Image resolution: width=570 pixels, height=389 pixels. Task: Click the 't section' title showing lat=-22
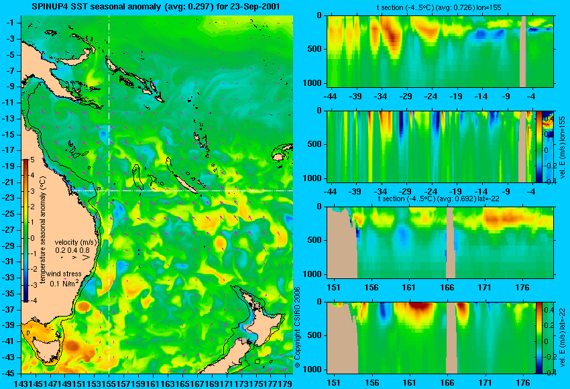(439, 199)
